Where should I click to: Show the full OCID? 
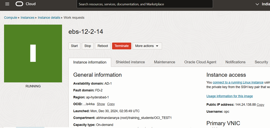click(101, 104)
